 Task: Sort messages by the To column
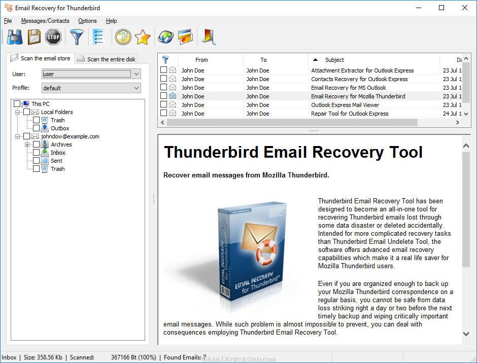[276, 60]
